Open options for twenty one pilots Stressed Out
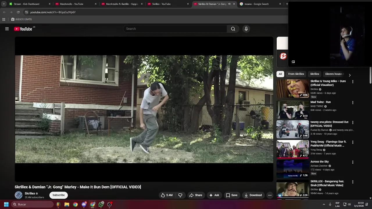This screenshot has height=209, width=372. [353, 123]
